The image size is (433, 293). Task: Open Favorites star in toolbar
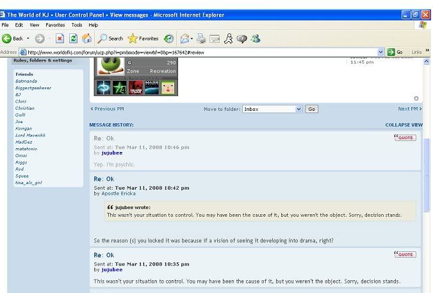(143, 38)
